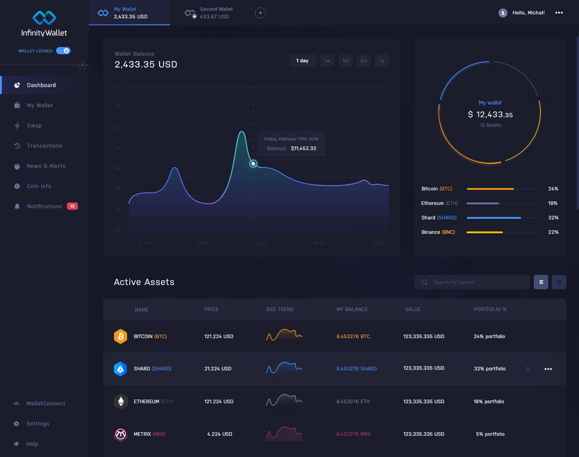
Task: Open the three-dot menu next to Hello, Michał
Action: pyautogui.click(x=558, y=13)
